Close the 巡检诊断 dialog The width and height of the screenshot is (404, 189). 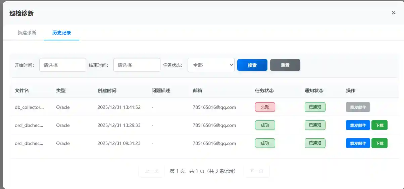[x=394, y=13]
